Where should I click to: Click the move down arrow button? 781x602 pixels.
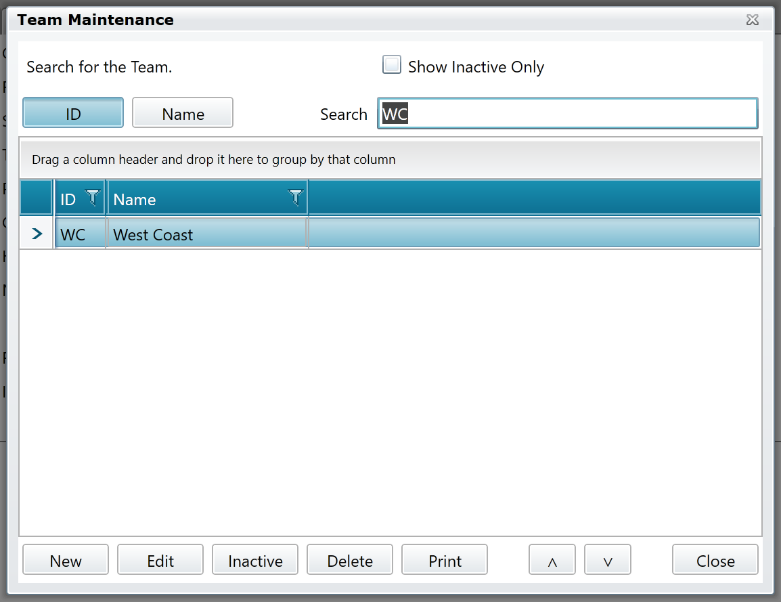click(x=607, y=559)
